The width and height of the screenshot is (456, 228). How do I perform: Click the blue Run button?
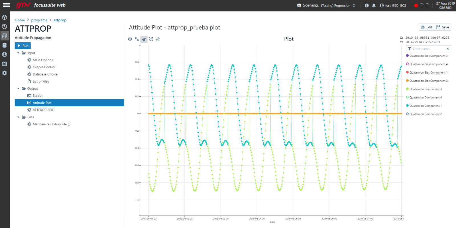click(23, 46)
